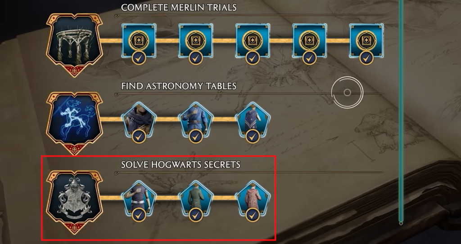Select the Astronomy Tables constellation badge

[74, 122]
